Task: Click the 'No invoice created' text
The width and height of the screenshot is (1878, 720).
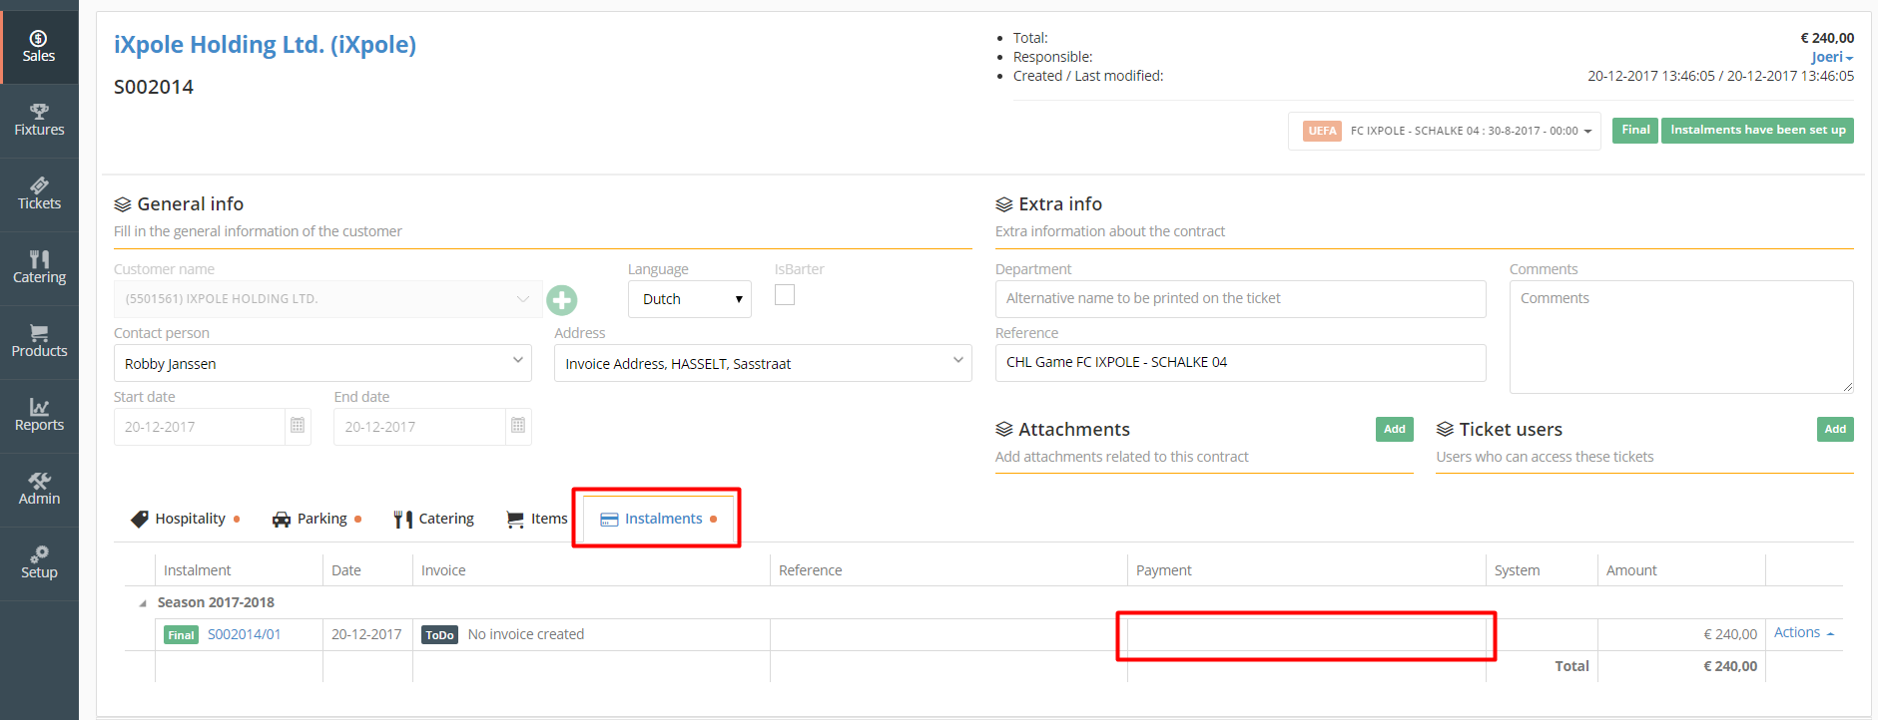Action: coord(526,634)
